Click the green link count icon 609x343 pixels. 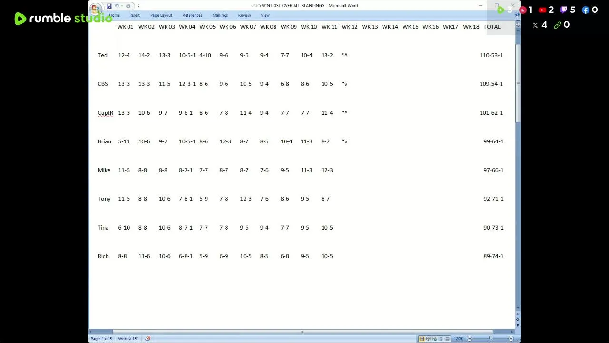(558, 25)
